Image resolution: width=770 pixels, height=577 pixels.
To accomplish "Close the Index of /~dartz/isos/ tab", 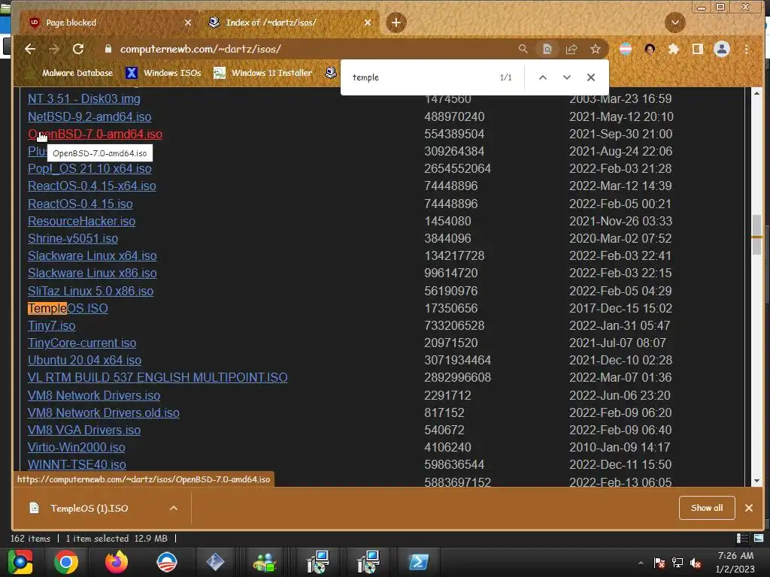I will (x=367, y=23).
